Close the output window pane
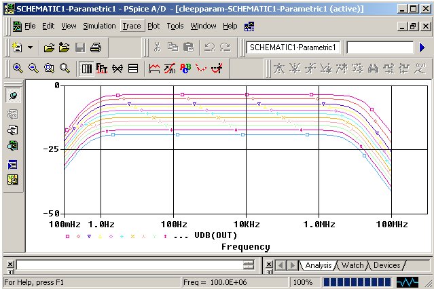Screen dimensions: 434x289 [10, 265]
